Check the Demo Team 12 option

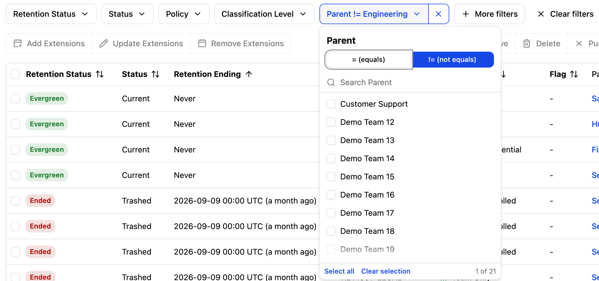331,122
